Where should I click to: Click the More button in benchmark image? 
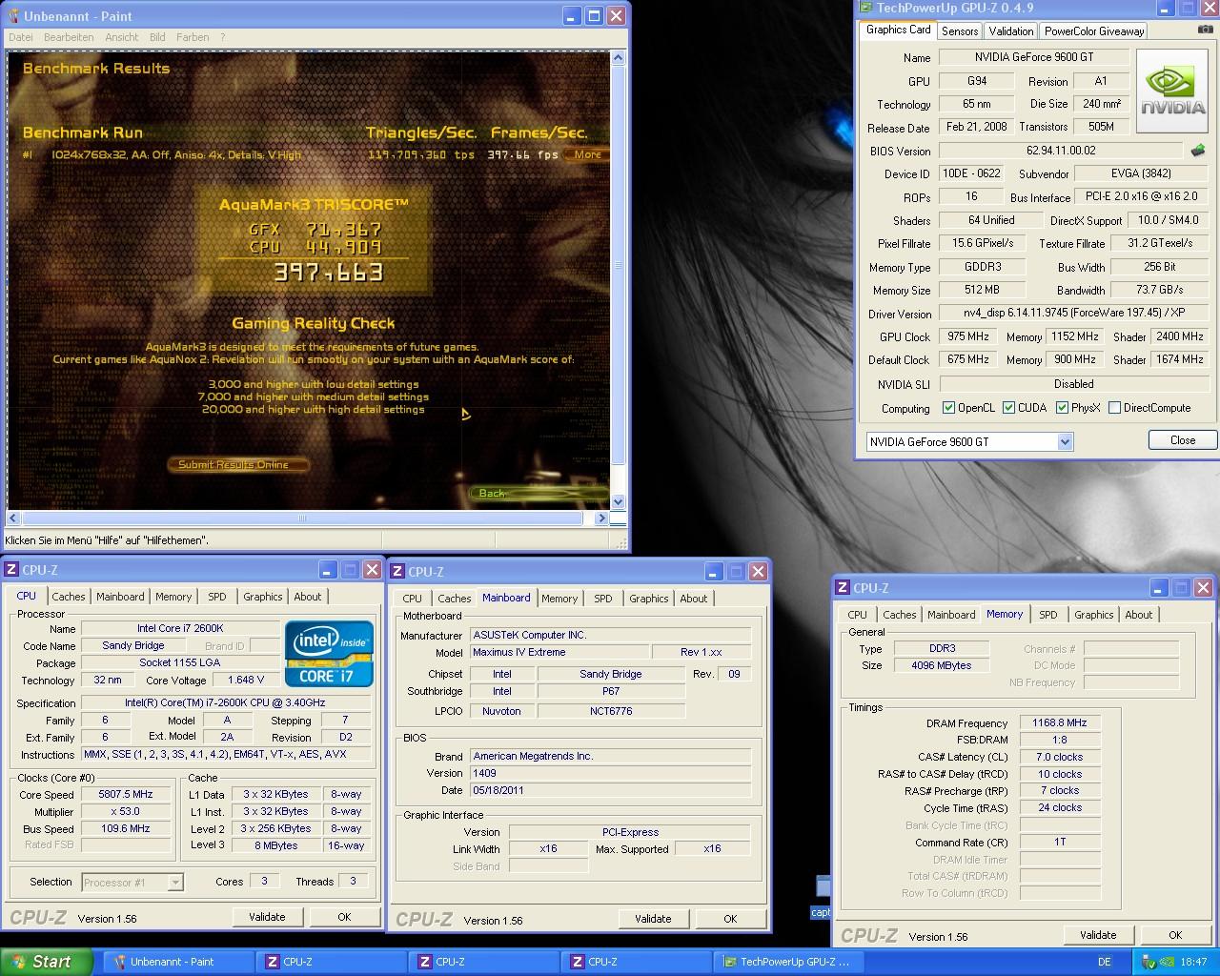587,154
